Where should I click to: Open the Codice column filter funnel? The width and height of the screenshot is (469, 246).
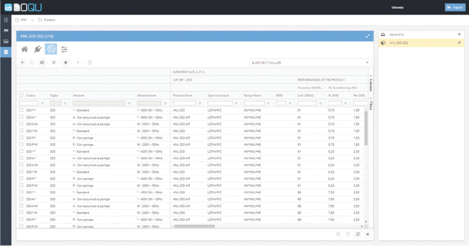point(42,104)
